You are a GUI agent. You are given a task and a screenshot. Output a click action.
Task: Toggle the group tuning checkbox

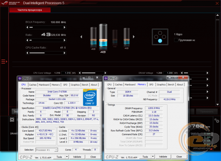coord(176,40)
